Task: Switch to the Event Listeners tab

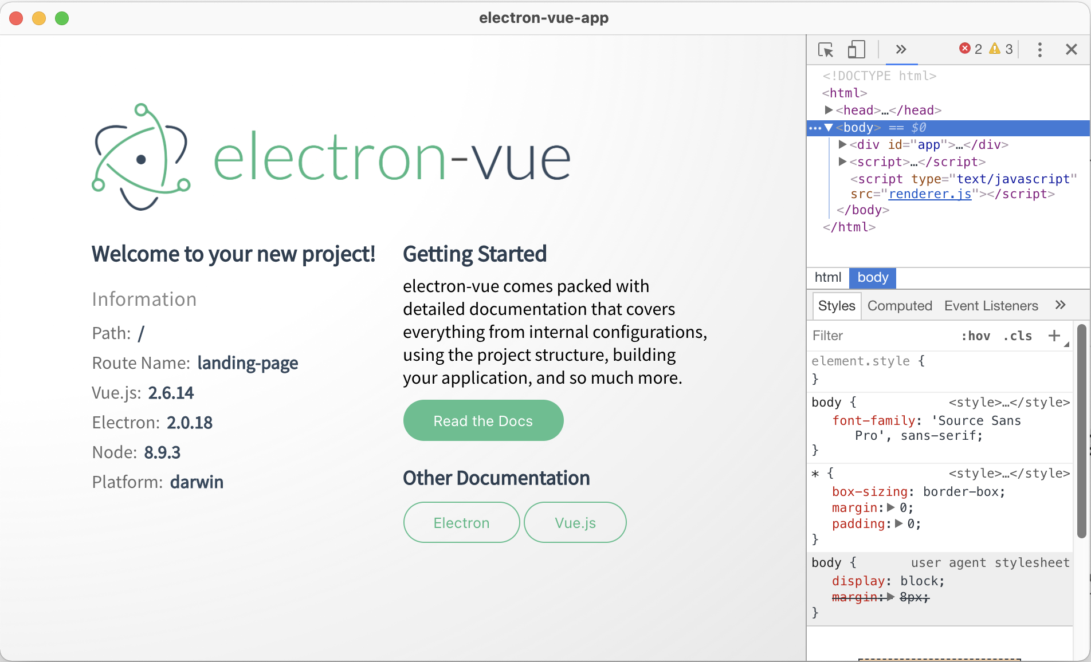Action: (991, 306)
